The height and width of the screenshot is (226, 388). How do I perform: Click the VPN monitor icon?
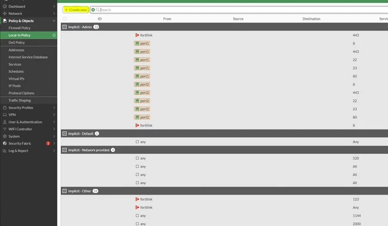coord(5,114)
